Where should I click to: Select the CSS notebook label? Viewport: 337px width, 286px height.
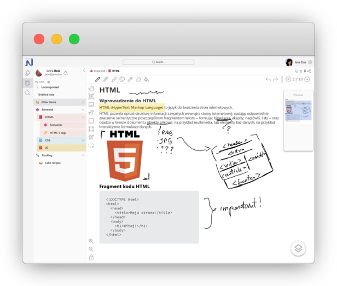coord(48,141)
